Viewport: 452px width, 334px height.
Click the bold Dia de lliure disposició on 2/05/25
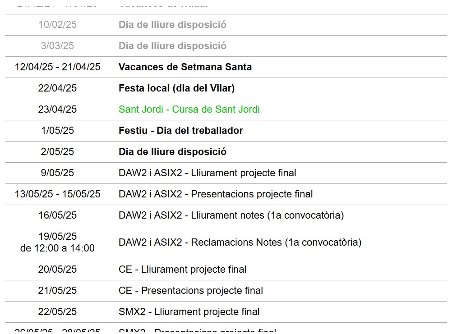coord(172,152)
